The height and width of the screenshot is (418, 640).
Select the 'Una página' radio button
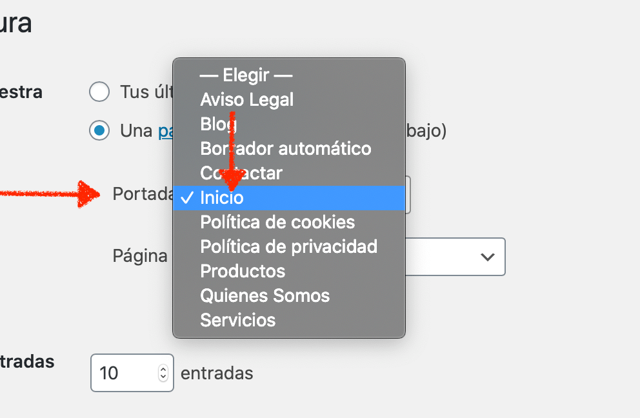(99, 130)
